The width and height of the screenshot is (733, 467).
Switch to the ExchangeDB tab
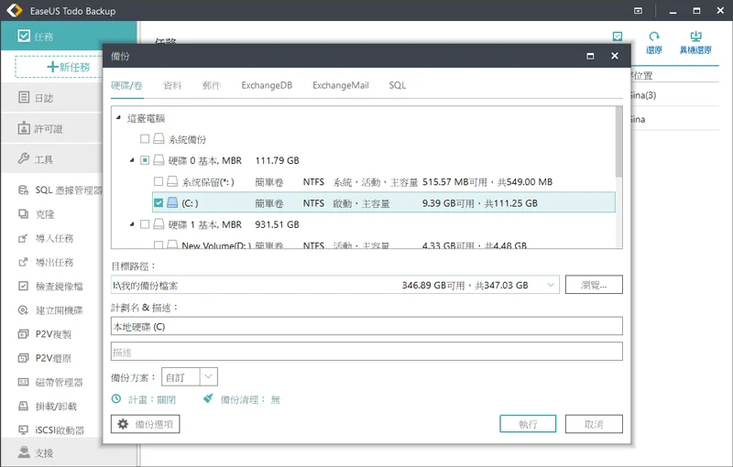pos(267,85)
